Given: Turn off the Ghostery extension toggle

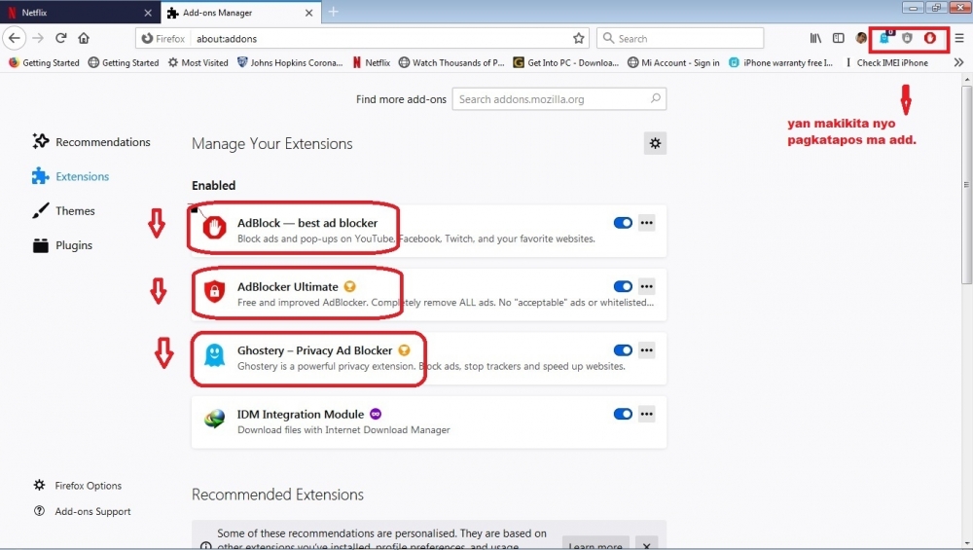Looking at the screenshot, I should pos(623,350).
